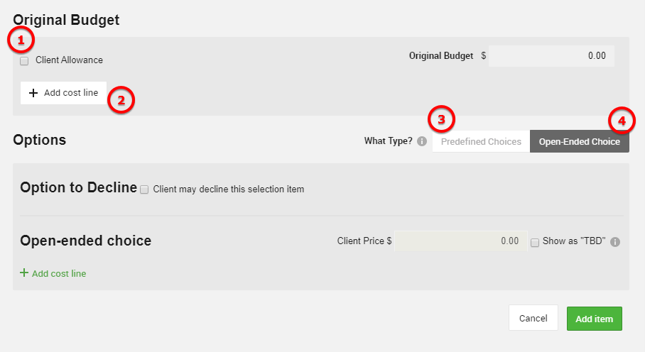This screenshot has height=352, width=645.
Task: Click the What Type? label
Action: pos(388,141)
